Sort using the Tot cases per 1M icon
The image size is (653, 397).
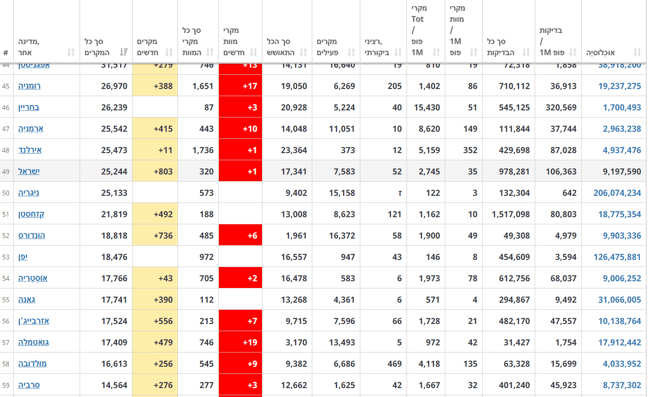pos(436,53)
